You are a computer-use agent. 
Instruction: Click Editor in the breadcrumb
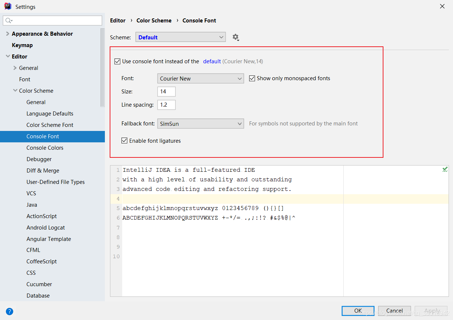coord(118,21)
